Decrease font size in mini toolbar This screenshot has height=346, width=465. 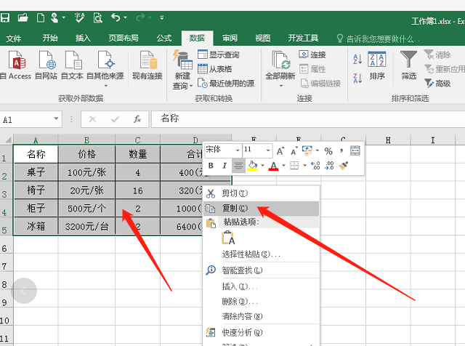point(294,151)
